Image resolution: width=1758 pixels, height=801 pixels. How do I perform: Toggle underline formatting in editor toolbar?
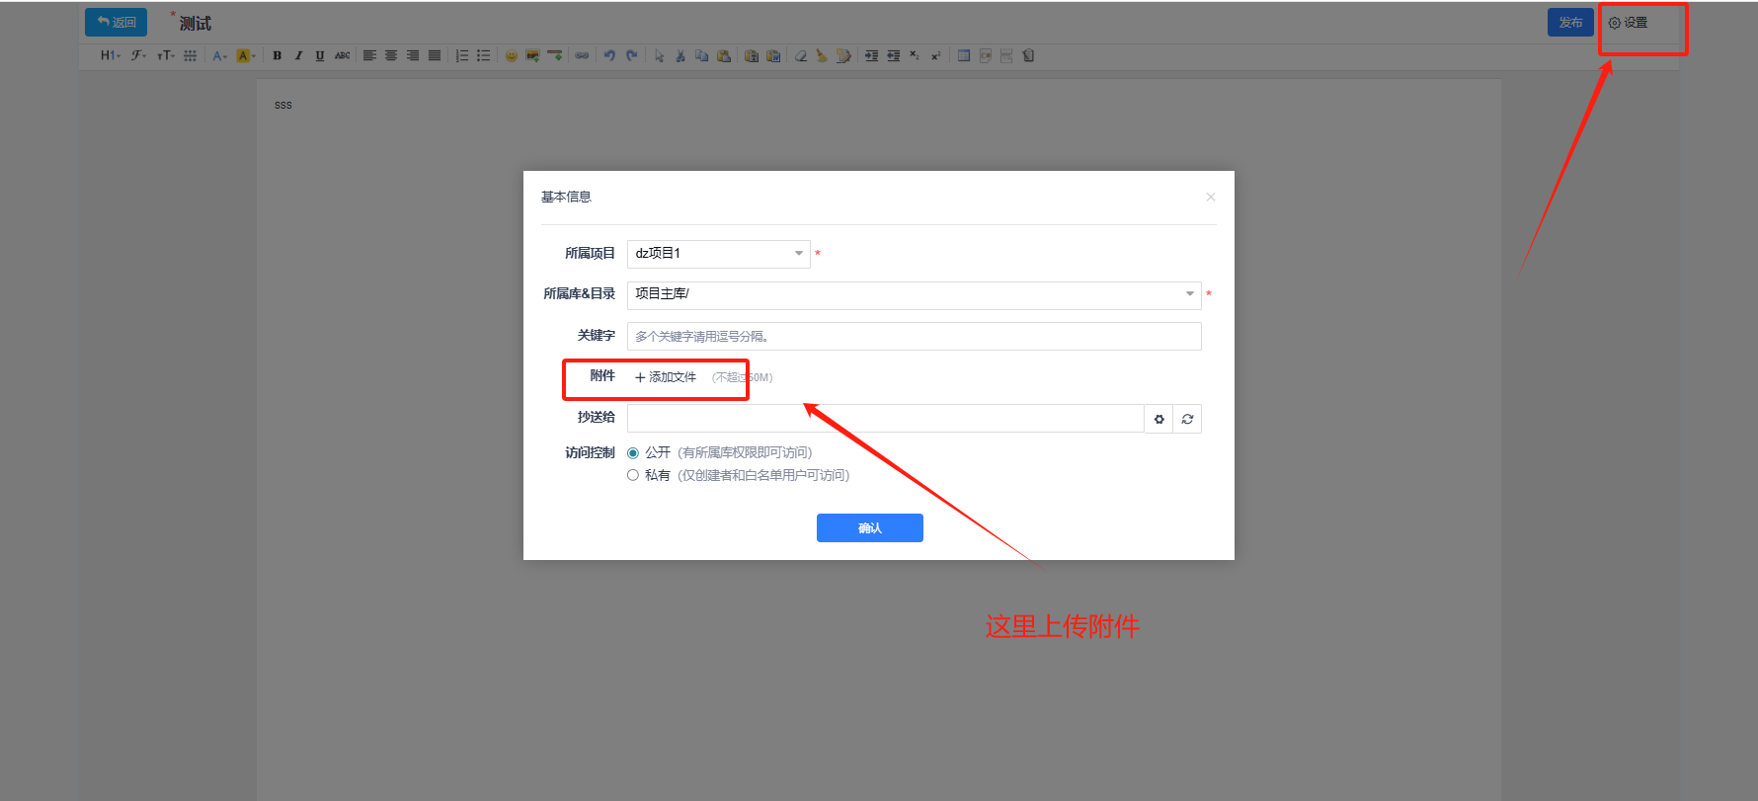(x=320, y=56)
